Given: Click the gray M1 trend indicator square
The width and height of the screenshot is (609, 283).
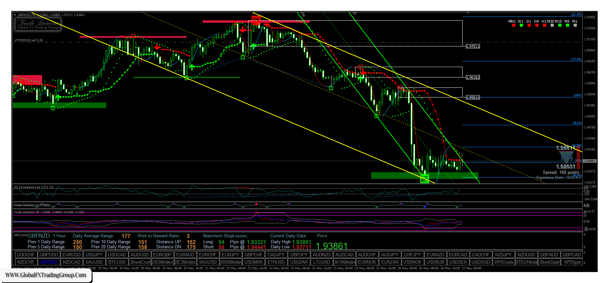Looking at the screenshot, I should pos(575,25).
